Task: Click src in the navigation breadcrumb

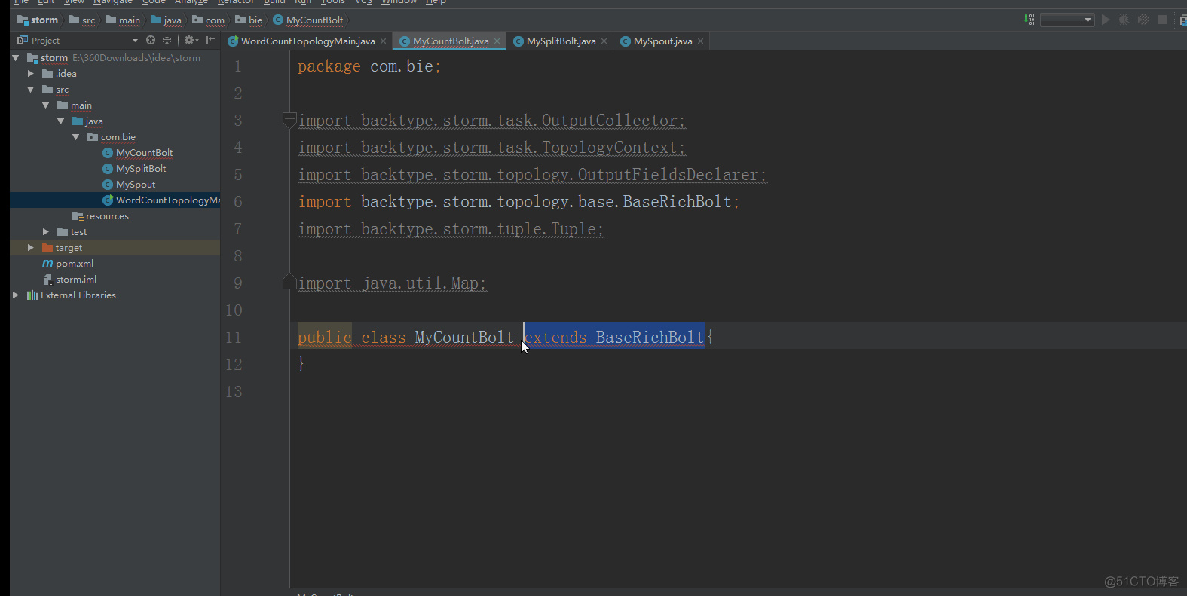Action: [82, 20]
